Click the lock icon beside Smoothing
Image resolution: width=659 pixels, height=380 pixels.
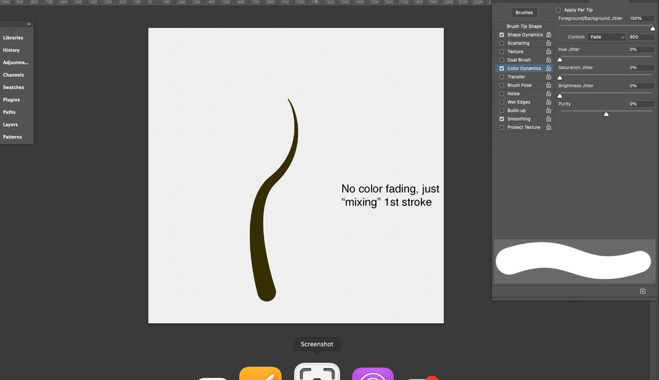548,119
